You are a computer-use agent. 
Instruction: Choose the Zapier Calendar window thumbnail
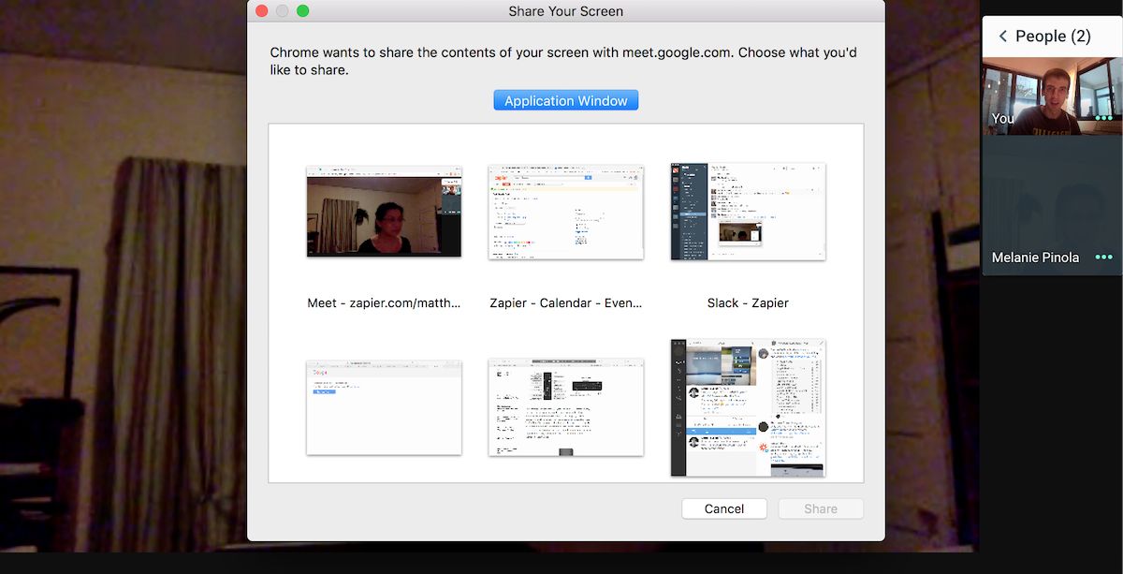[x=565, y=212]
